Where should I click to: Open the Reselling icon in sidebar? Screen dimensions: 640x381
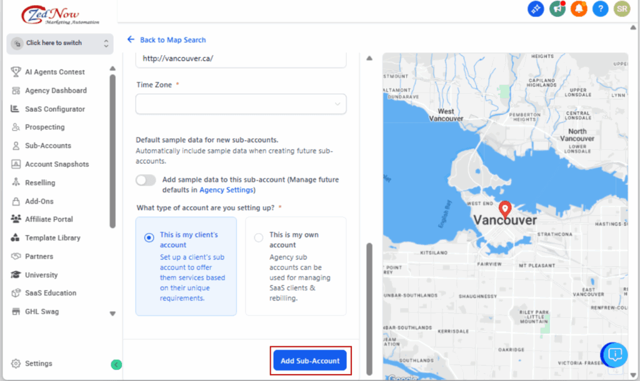point(16,182)
